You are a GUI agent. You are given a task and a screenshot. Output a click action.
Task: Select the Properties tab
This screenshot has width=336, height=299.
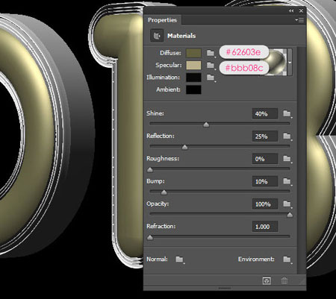162,20
